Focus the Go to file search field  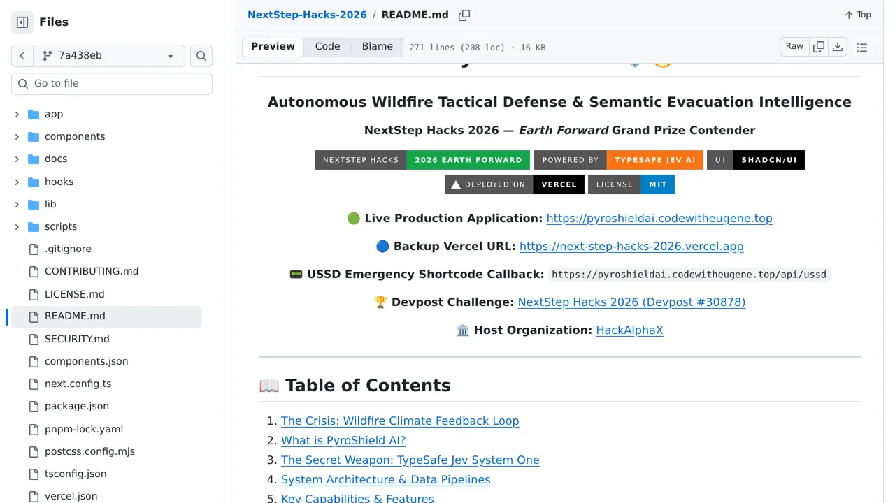tap(112, 83)
